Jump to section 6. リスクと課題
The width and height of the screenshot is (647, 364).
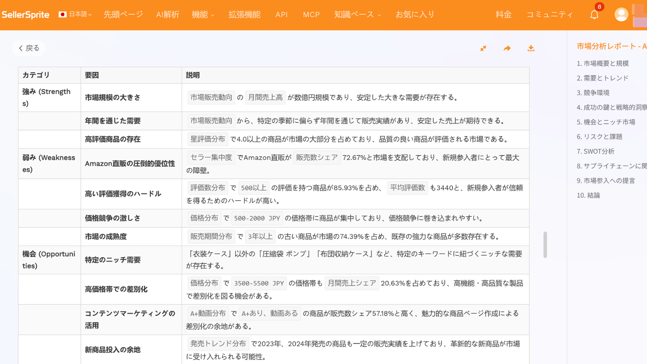(599, 137)
